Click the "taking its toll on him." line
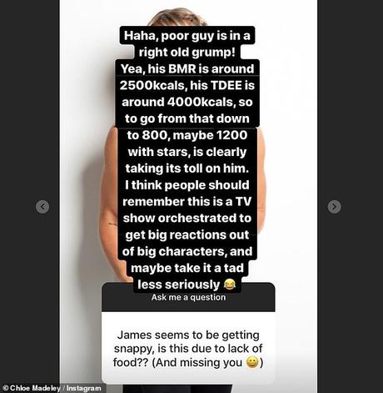This screenshot has height=393, width=383. [187, 169]
